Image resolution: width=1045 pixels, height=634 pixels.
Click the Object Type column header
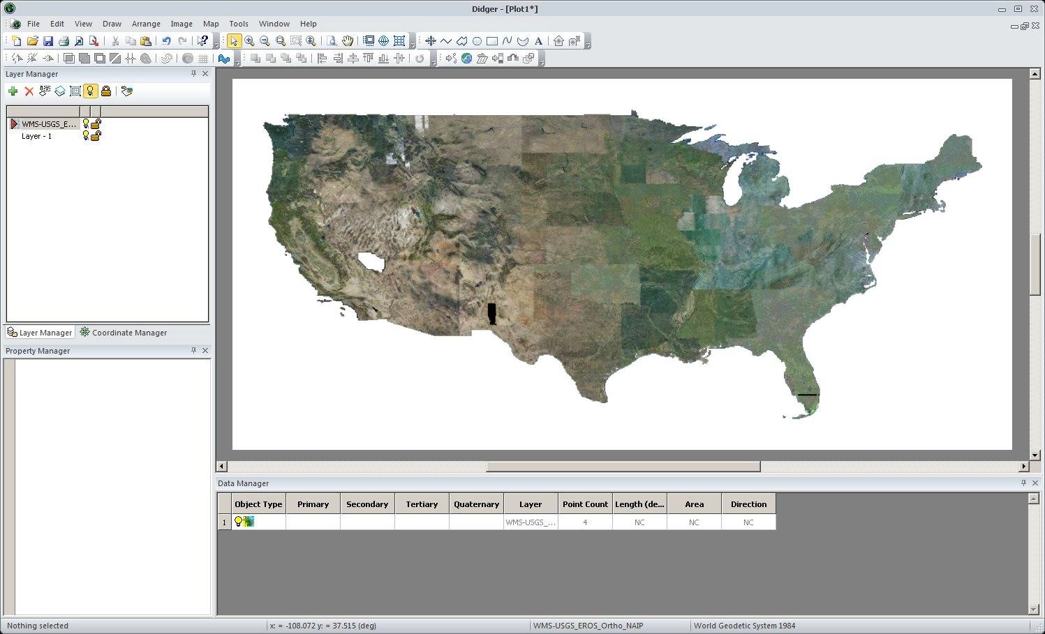click(258, 504)
